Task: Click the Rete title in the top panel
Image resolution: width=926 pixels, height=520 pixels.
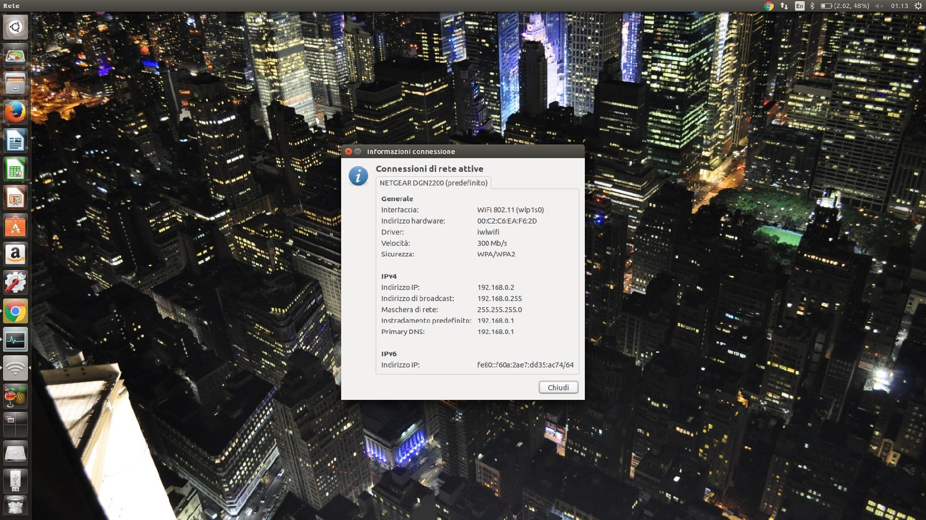Action: pyautogui.click(x=11, y=6)
